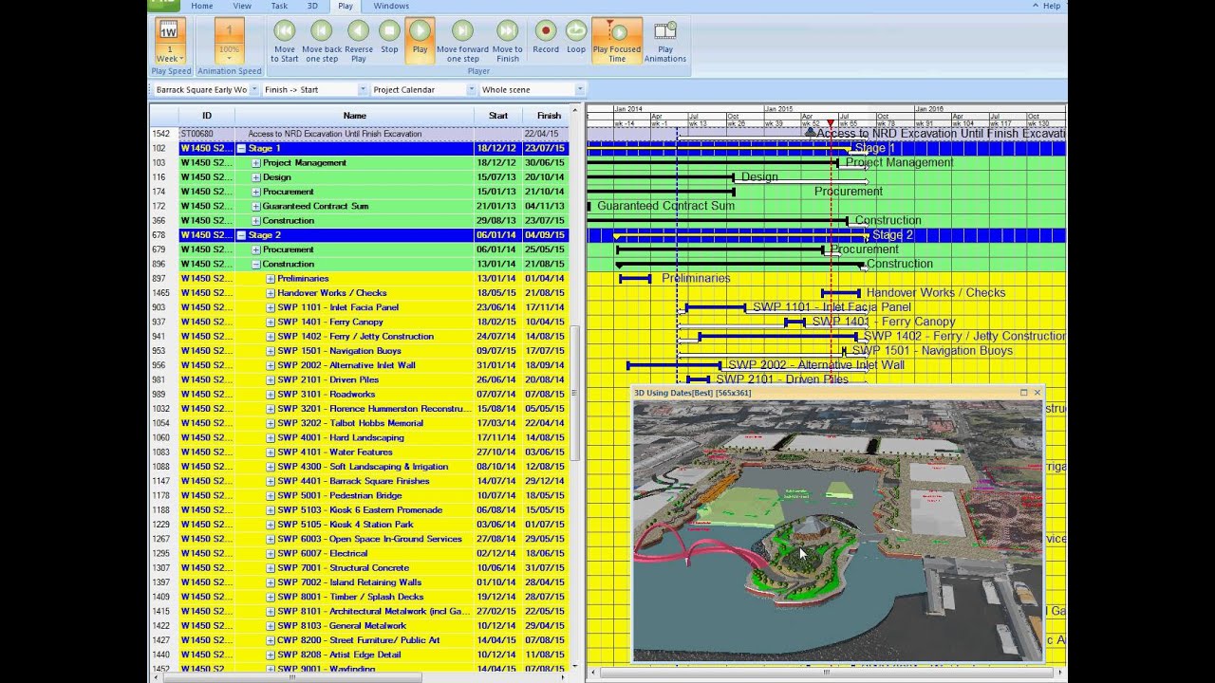Expand SWP 1401 - Ferry Canopy
The height and width of the screenshot is (683, 1215).
point(271,323)
